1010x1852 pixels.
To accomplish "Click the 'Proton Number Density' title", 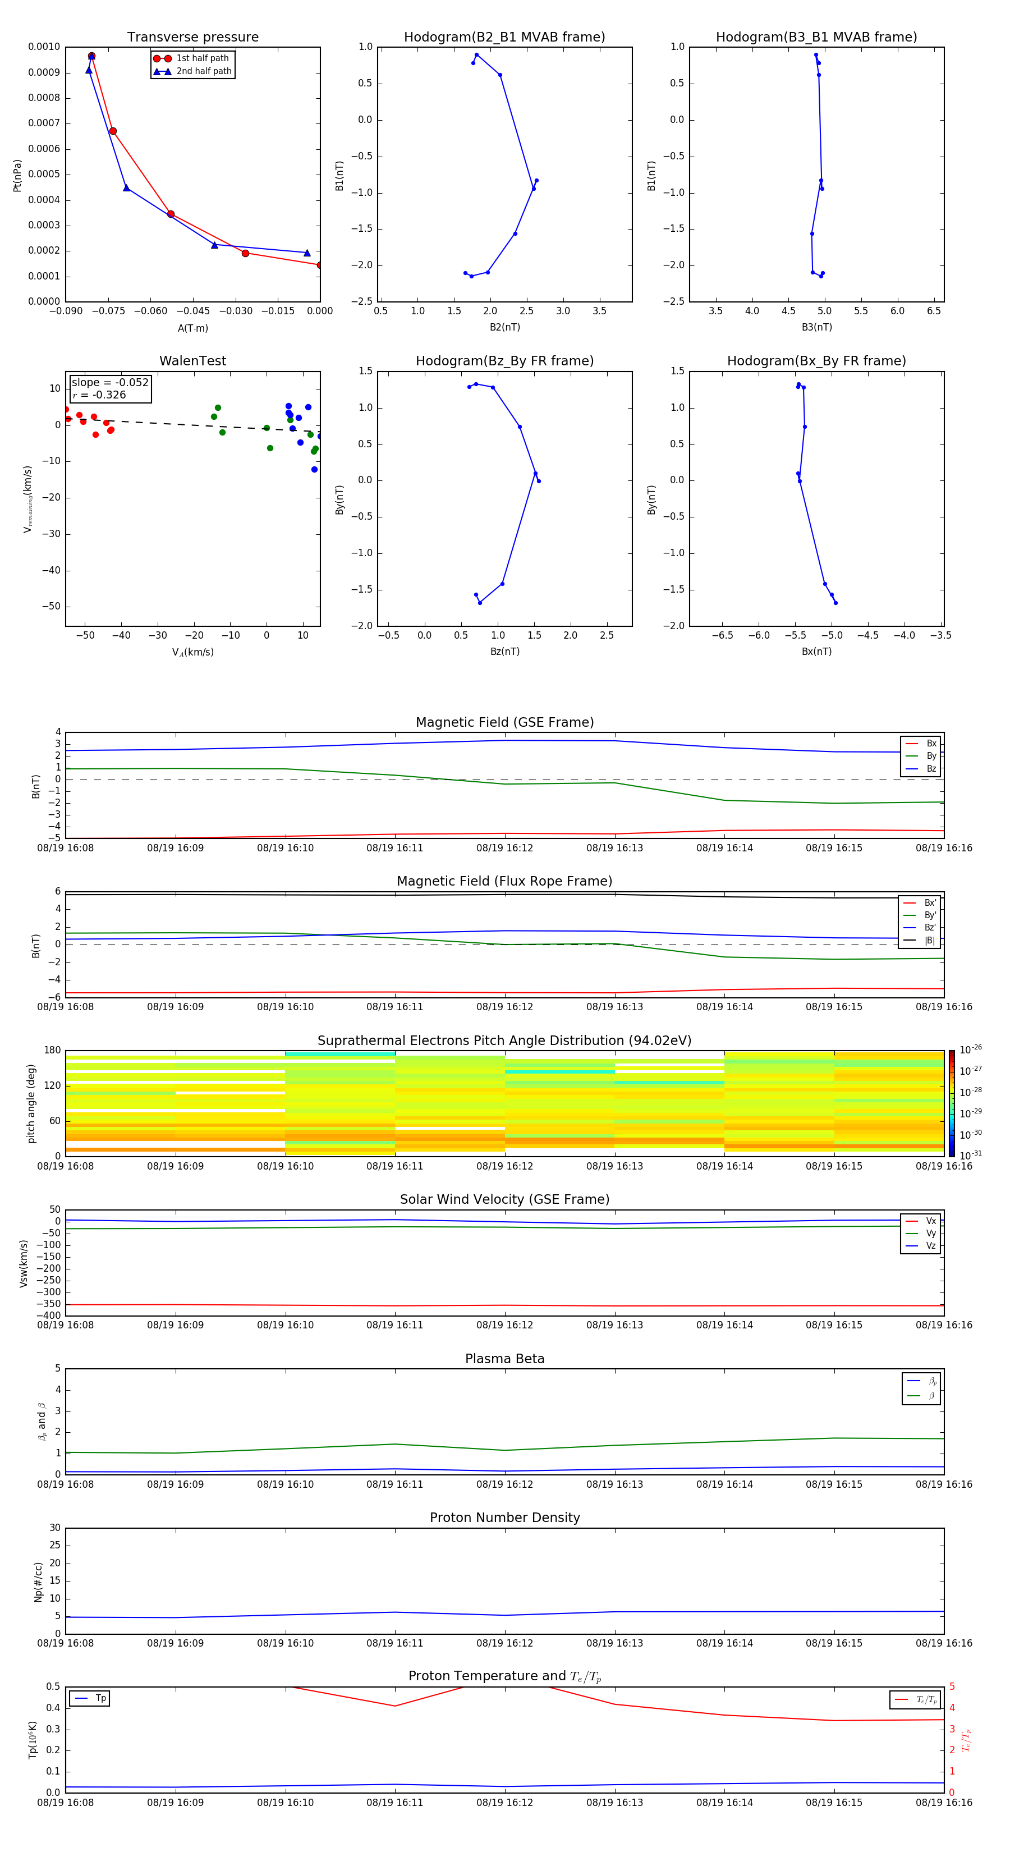I will 504,1518.
